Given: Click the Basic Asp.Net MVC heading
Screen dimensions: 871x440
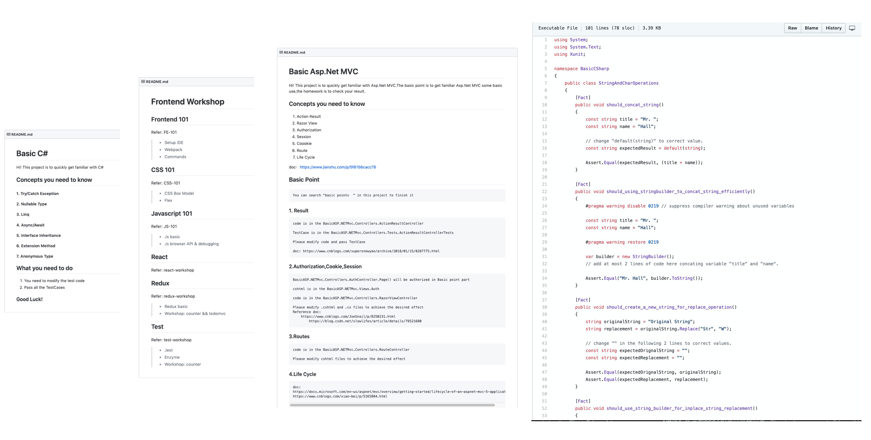Looking at the screenshot, I should [323, 72].
